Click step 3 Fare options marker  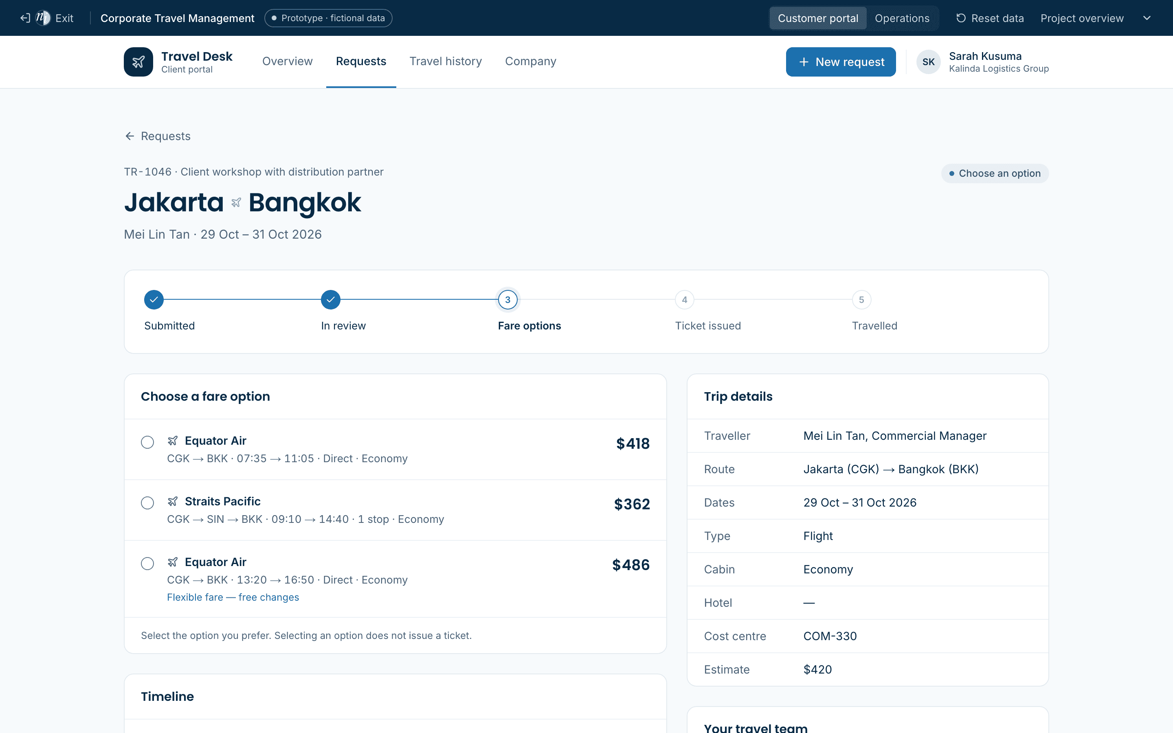coord(507,300)
